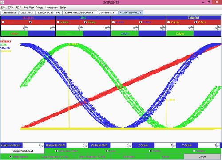This screenshot has height=160, width=222.
Task: Switch to the Data-Sets tab
Action: (x=27, y=12)
